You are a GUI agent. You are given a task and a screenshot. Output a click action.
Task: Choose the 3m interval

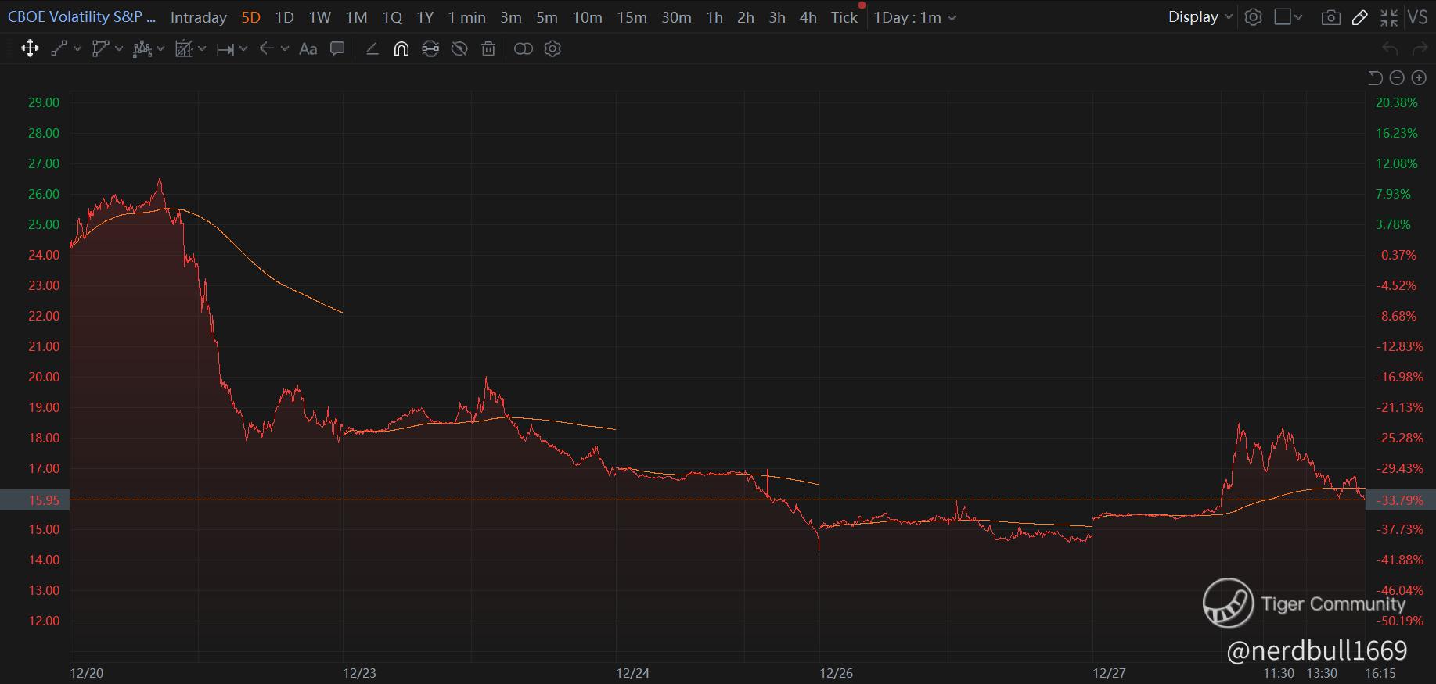[511, 17]
